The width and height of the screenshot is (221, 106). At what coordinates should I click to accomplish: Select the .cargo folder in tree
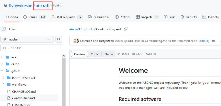point(15,64)
